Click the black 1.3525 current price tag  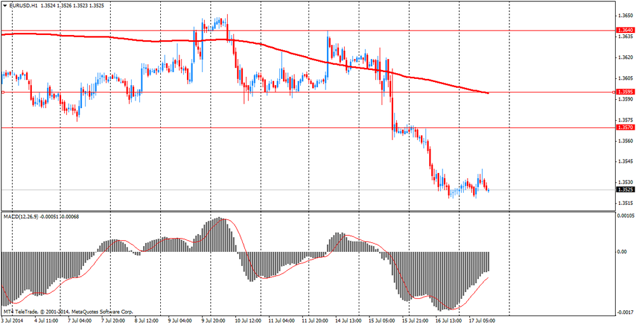[x=625, y=190]
